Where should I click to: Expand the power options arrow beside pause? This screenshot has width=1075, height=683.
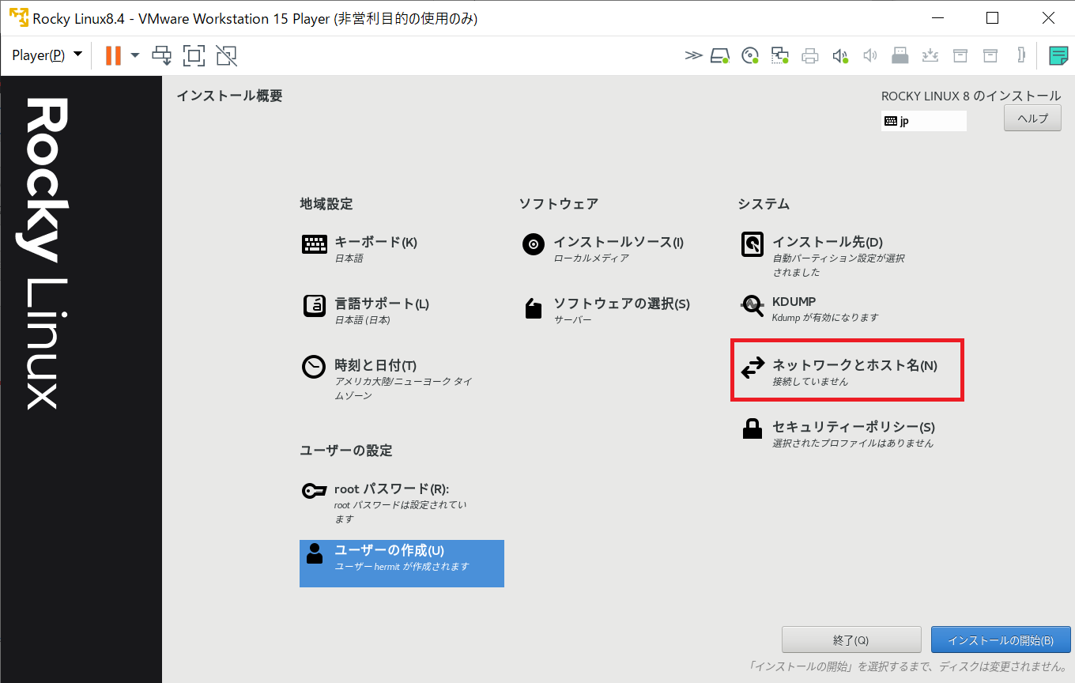coord(135,55)
